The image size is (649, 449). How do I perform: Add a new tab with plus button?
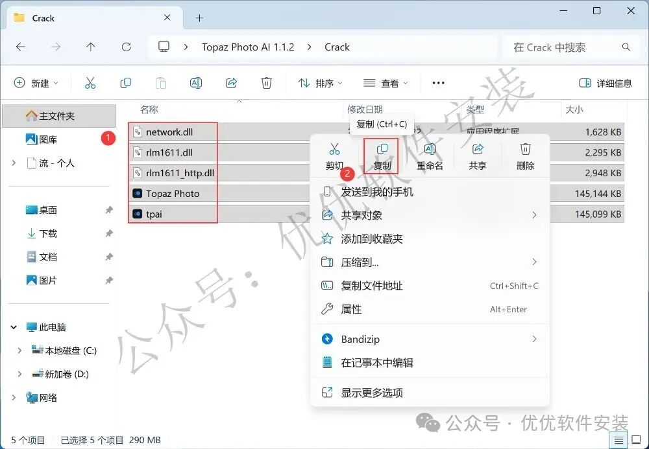(x=199, y=17)
